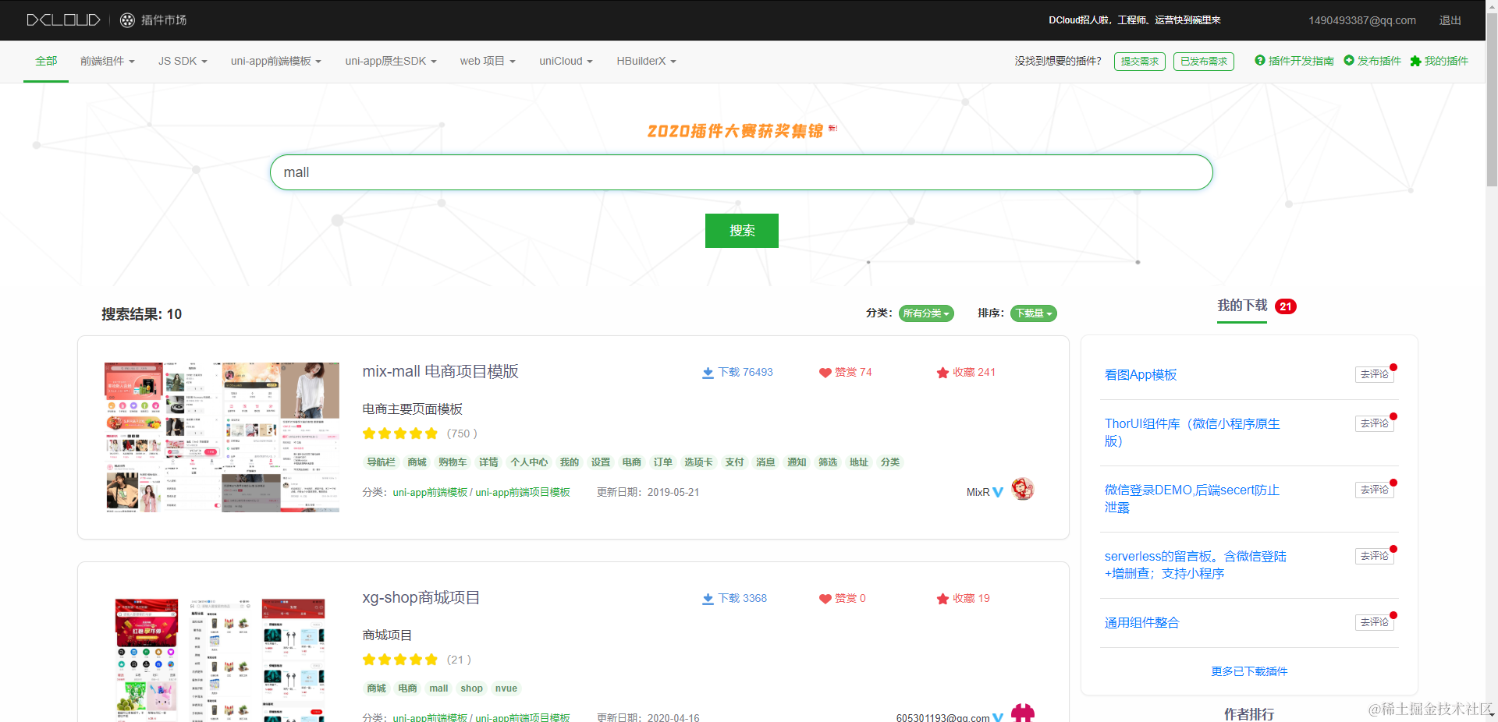This screenshot has width=1498, height=722.
Task: Click 去评论 beside 看图App模板
Action: point(1375,374)
